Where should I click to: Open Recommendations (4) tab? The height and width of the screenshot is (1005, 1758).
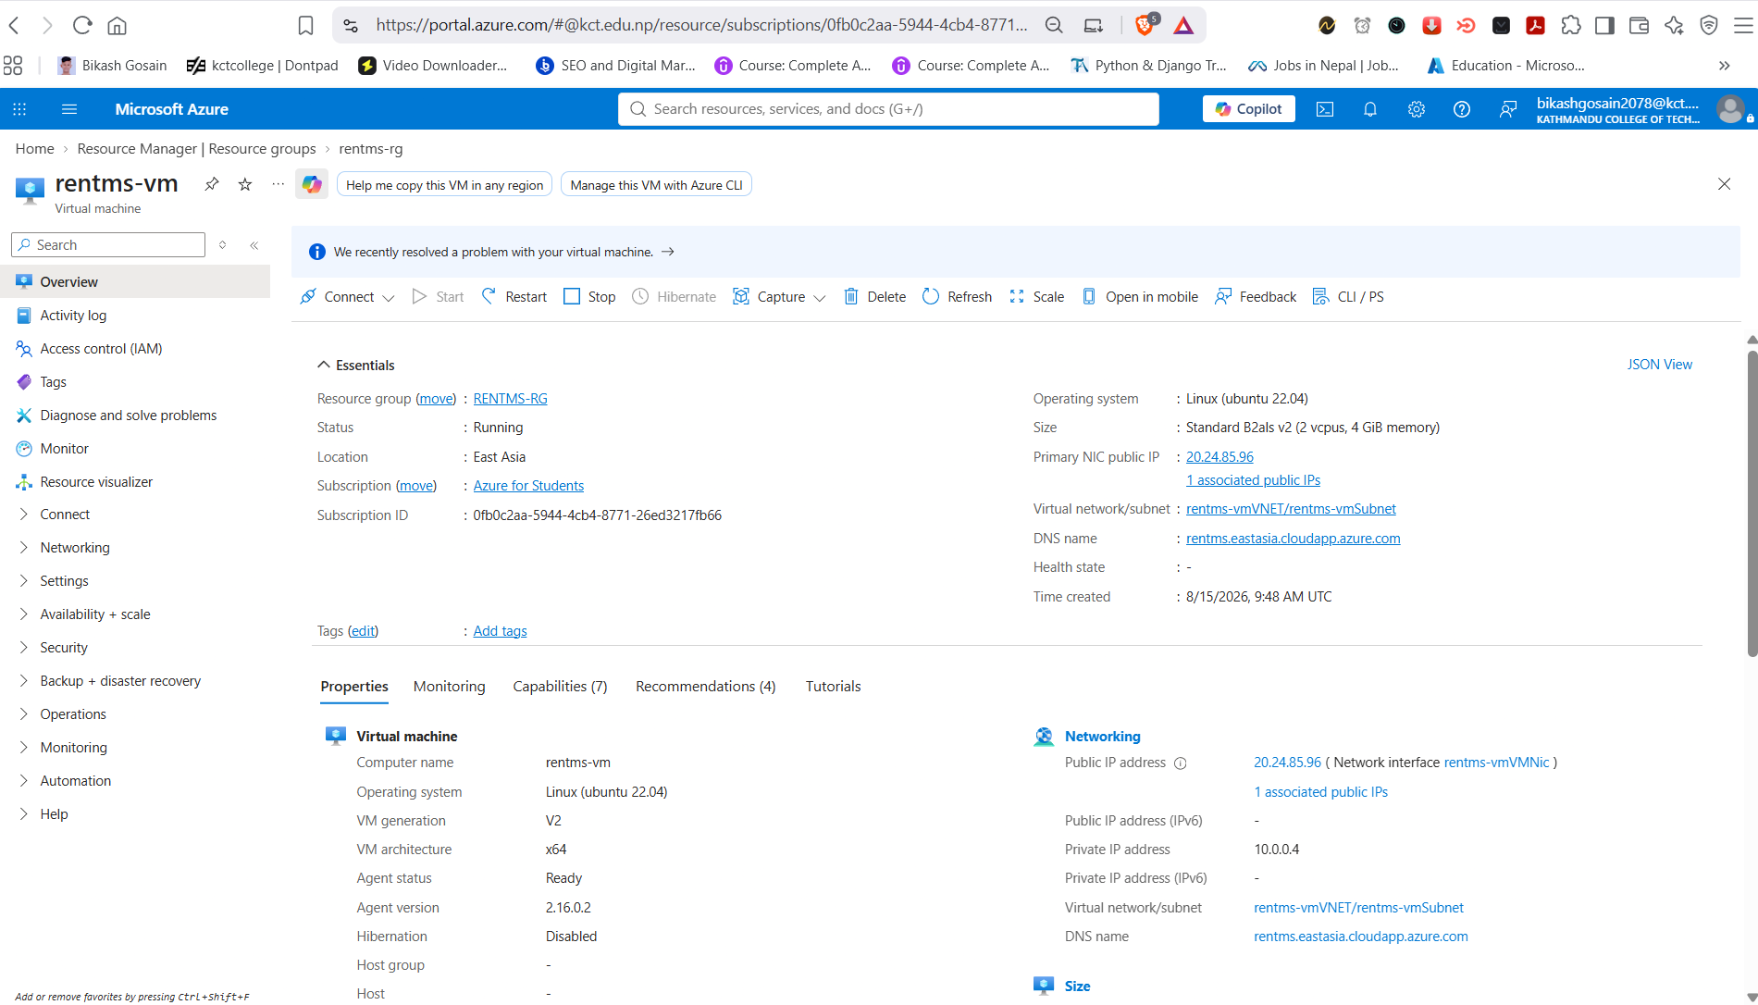click(x=705, y=687)
